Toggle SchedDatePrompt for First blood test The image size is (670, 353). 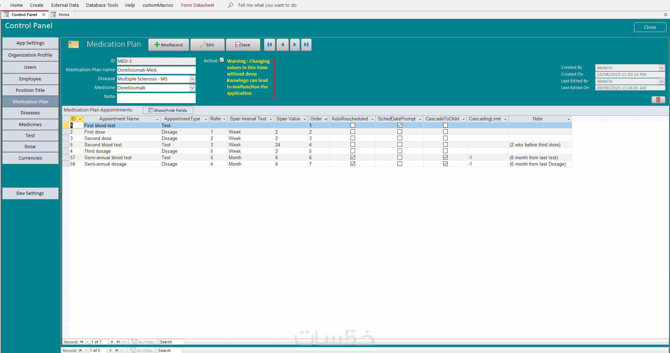coord(400,125)
